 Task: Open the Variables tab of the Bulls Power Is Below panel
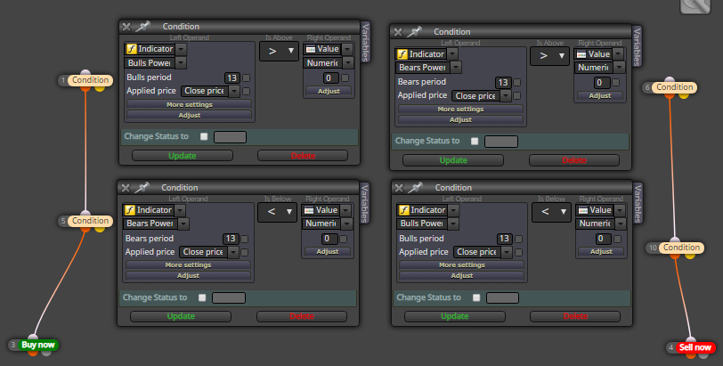pos(638,203)
